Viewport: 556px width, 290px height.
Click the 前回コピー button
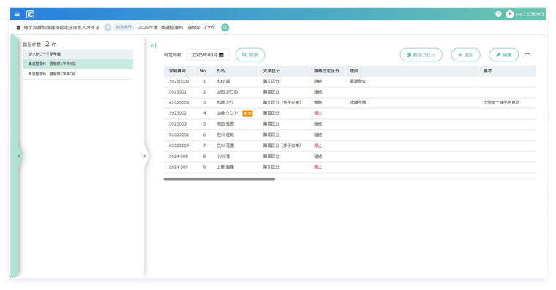(421, 55)
